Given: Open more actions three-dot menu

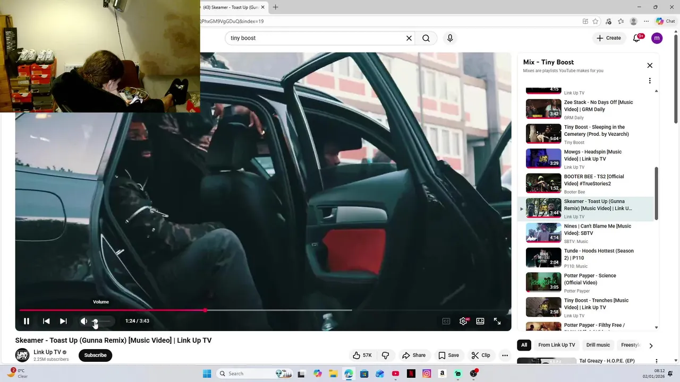Looking at the screenshot, I should [x=505, y=355].
